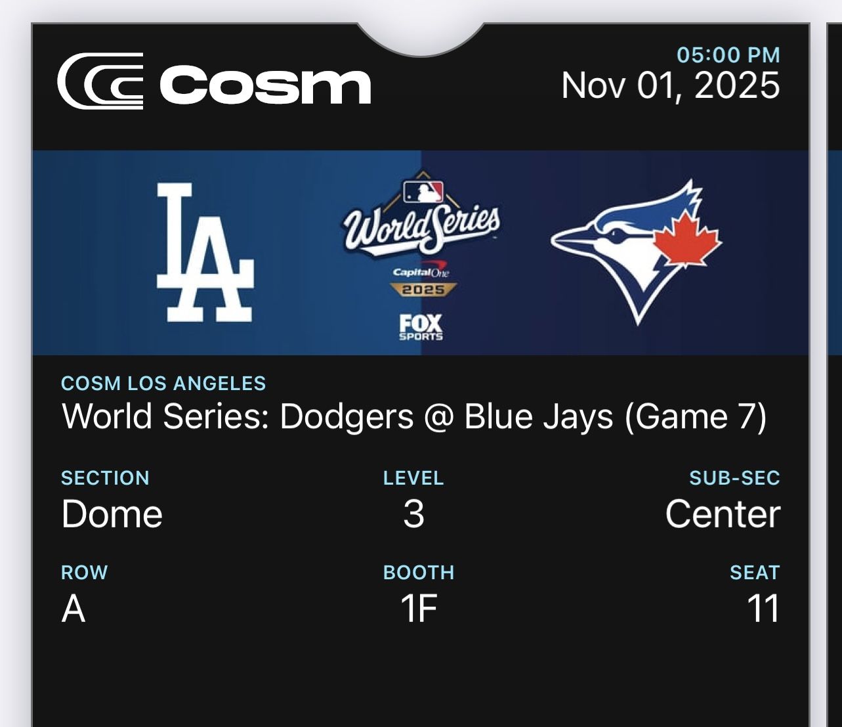The image size is (842, 727).
Task: Click the Nov 01, 2025 date
Action: 671,85
